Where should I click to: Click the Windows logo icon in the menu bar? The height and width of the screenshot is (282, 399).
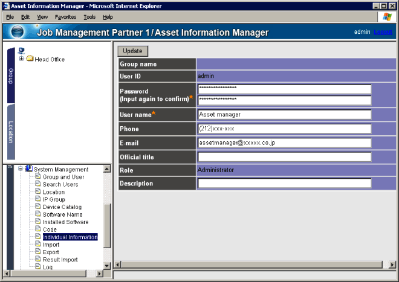388,17
